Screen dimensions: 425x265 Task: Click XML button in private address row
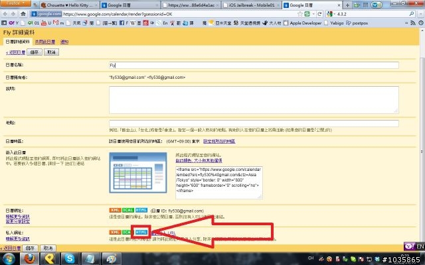(115, 233)
